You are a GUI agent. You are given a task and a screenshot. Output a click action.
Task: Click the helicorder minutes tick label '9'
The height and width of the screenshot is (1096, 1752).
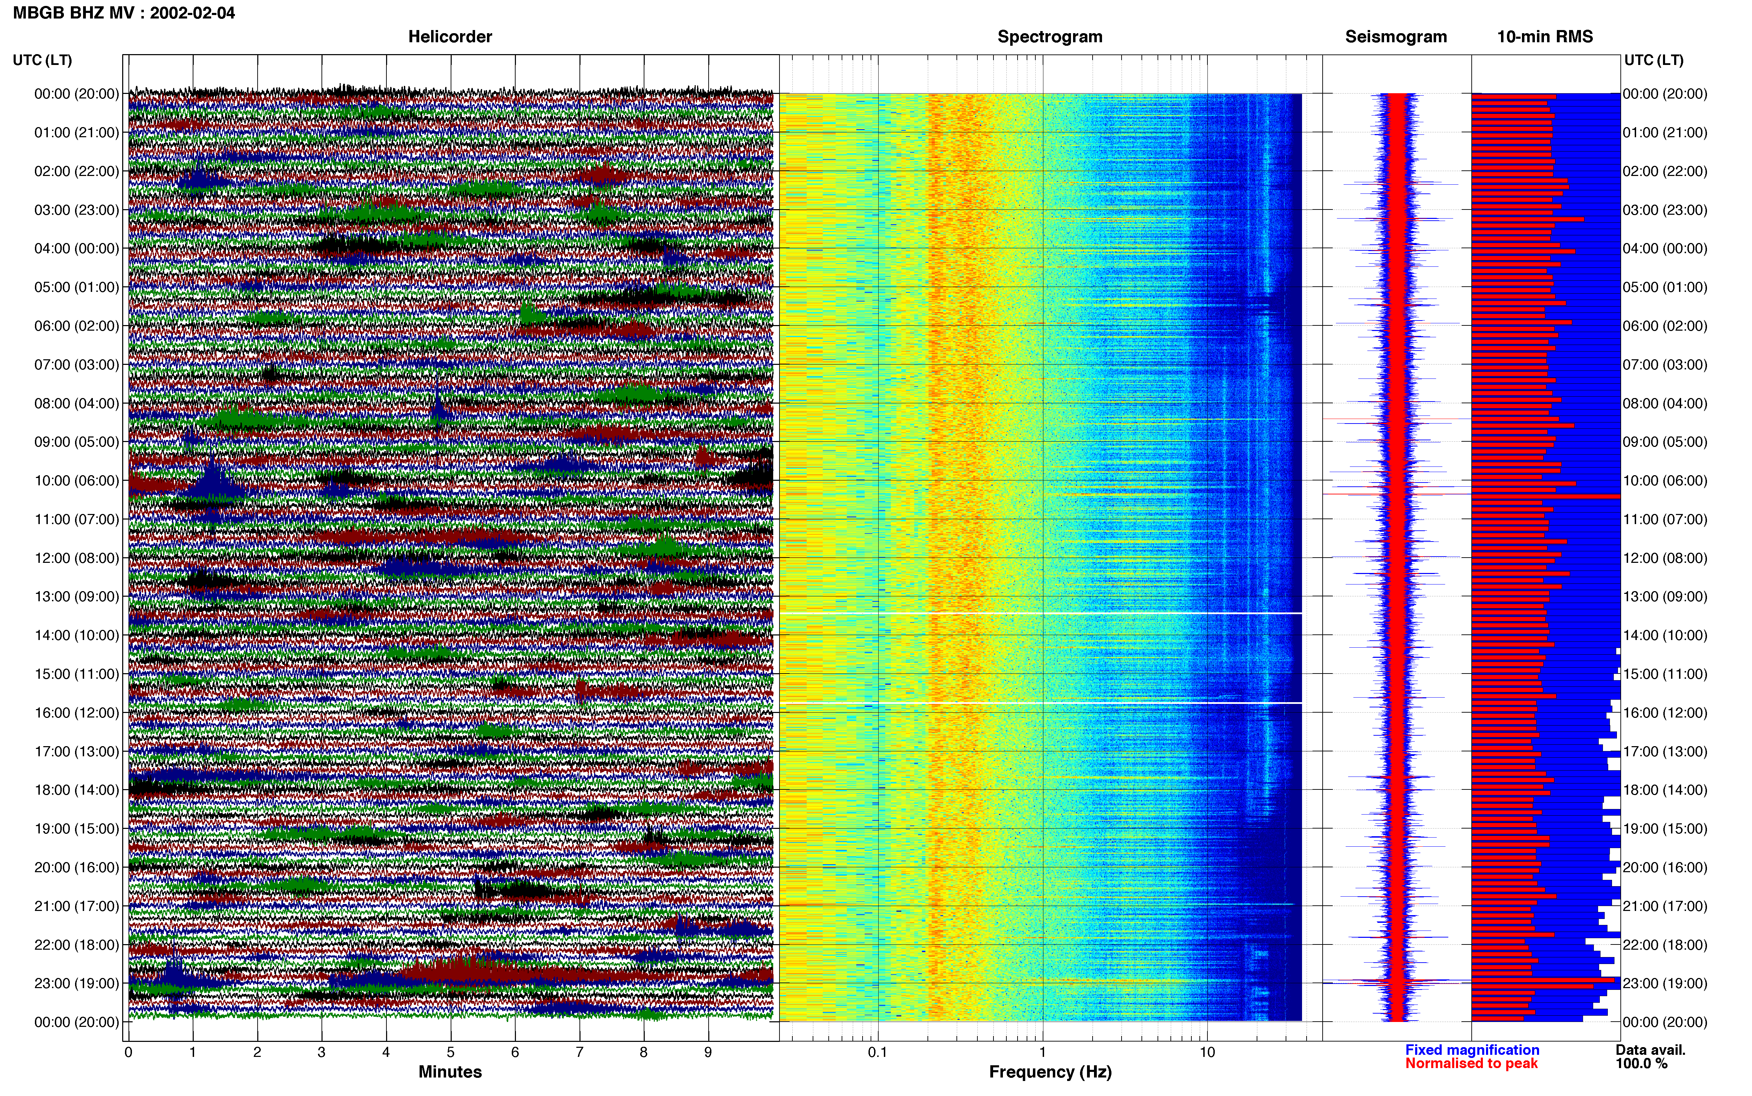tap(708, 1052)
